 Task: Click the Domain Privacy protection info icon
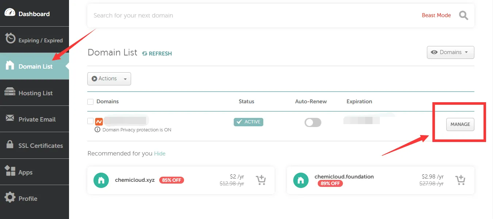(x=98, y=130)
